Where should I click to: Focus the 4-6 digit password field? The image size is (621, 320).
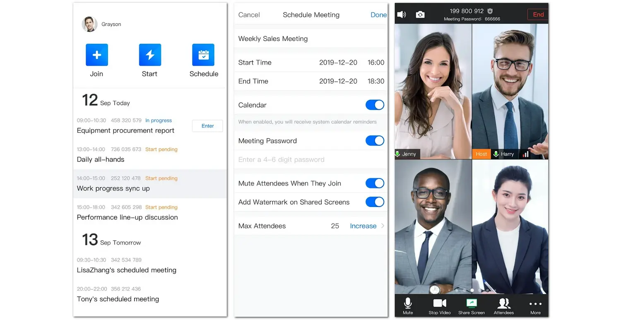tap(311, 159)
